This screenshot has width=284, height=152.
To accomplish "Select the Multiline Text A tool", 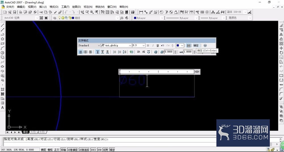I will coord(3,108).
